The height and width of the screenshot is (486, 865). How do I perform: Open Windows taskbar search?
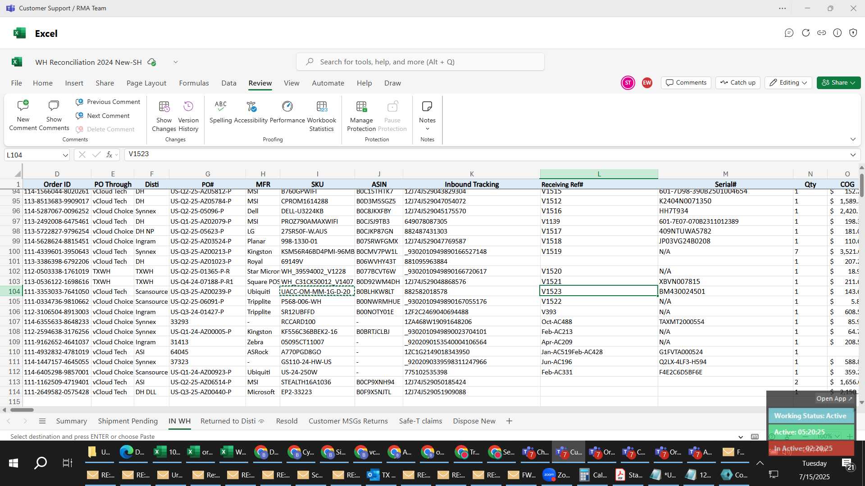[41, 463]
